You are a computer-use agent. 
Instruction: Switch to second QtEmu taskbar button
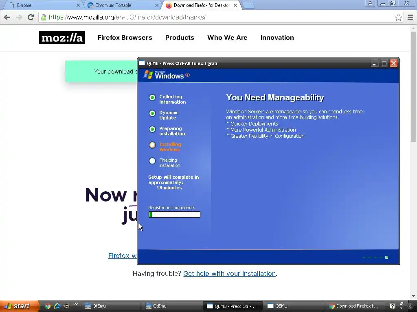click(171, 306)
